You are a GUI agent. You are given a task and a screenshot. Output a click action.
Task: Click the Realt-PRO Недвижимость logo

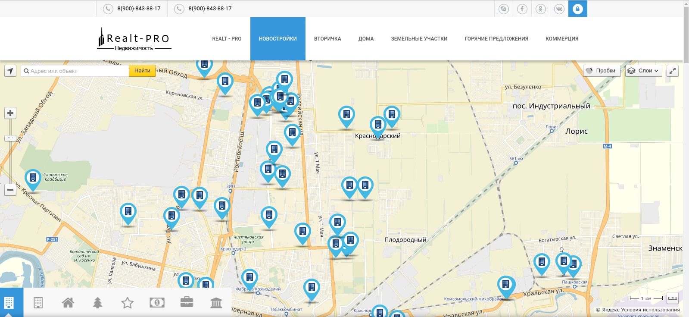[x=134, y=39]
